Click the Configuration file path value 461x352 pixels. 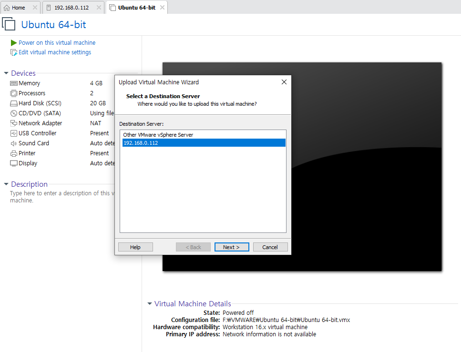coord(287,320)
